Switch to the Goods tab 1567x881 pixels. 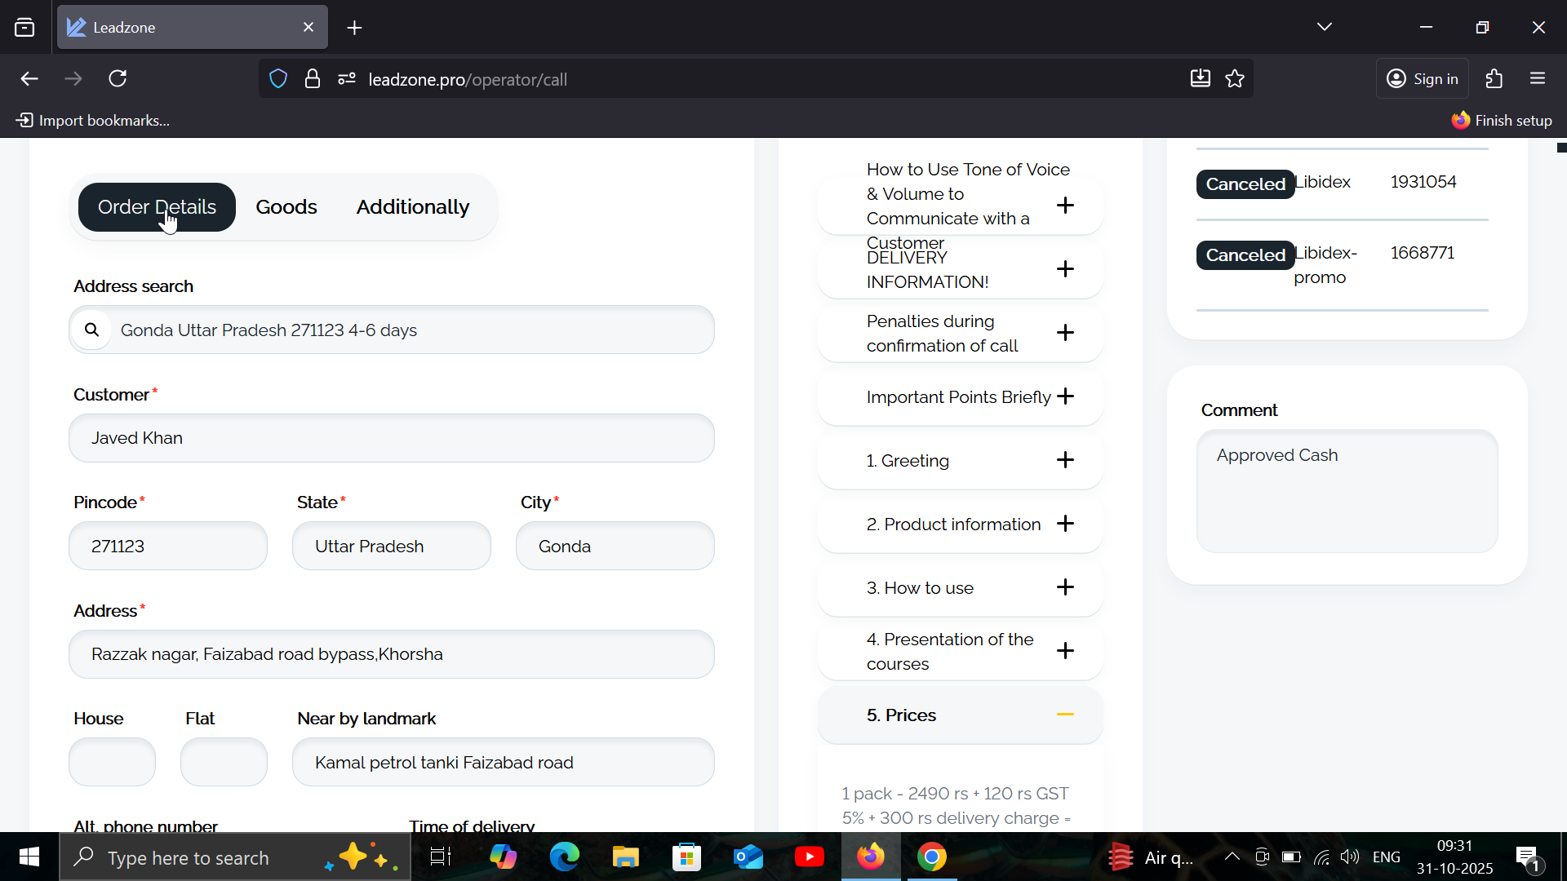point(286,207)
